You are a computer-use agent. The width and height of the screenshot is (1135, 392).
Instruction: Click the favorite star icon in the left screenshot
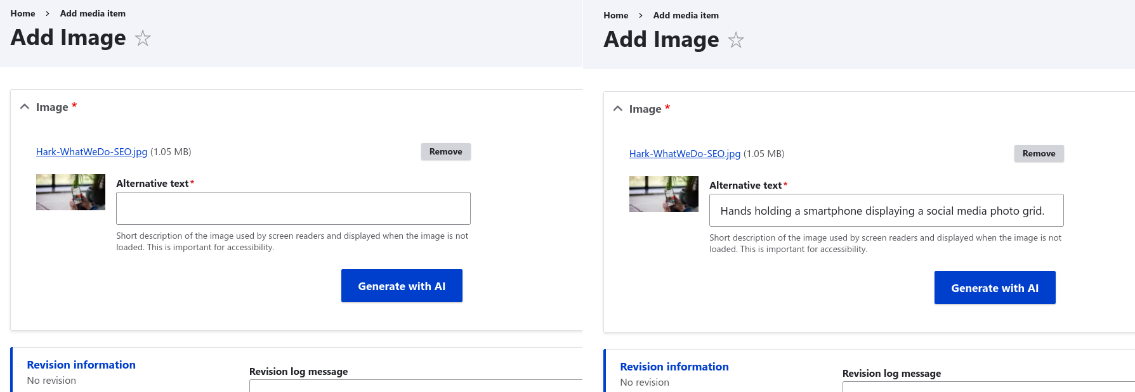tap(143, 39)
